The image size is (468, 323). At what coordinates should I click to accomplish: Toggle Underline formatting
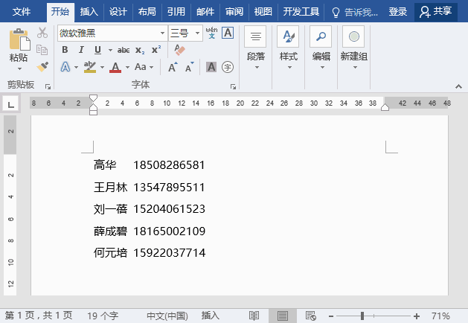point(97,50)
